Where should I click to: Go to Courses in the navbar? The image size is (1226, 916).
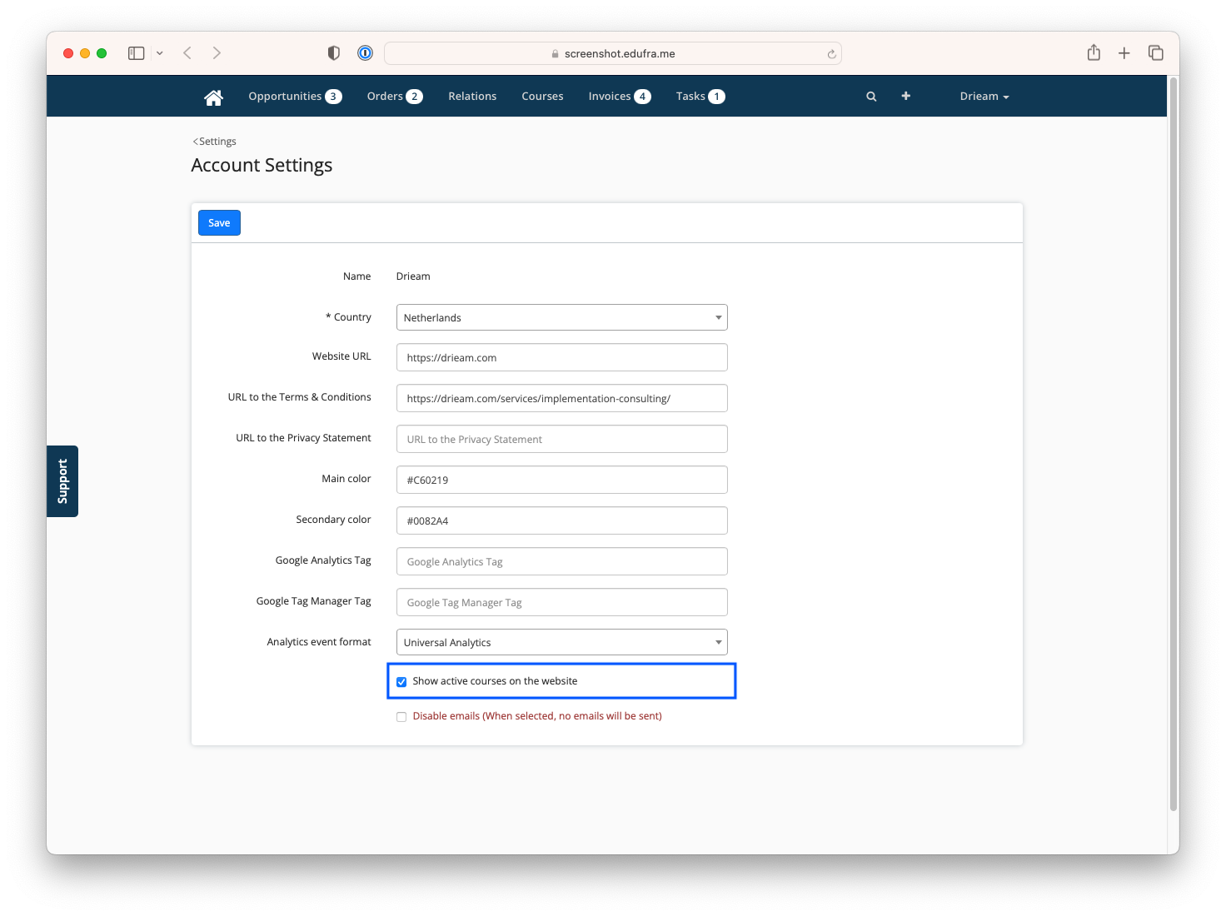tap(542, 97)
